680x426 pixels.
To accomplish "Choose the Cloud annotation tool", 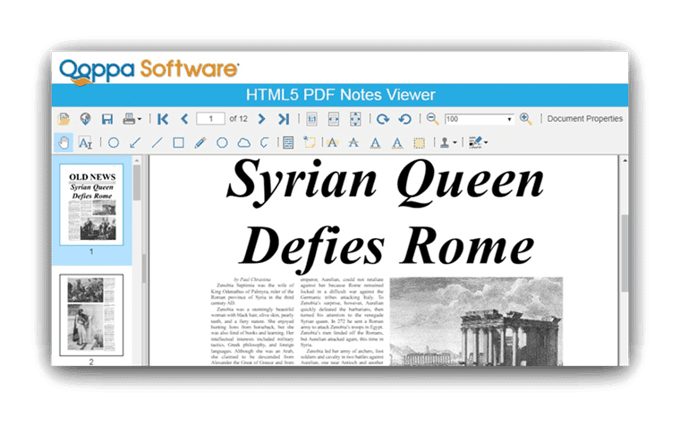I will point(243,142).
